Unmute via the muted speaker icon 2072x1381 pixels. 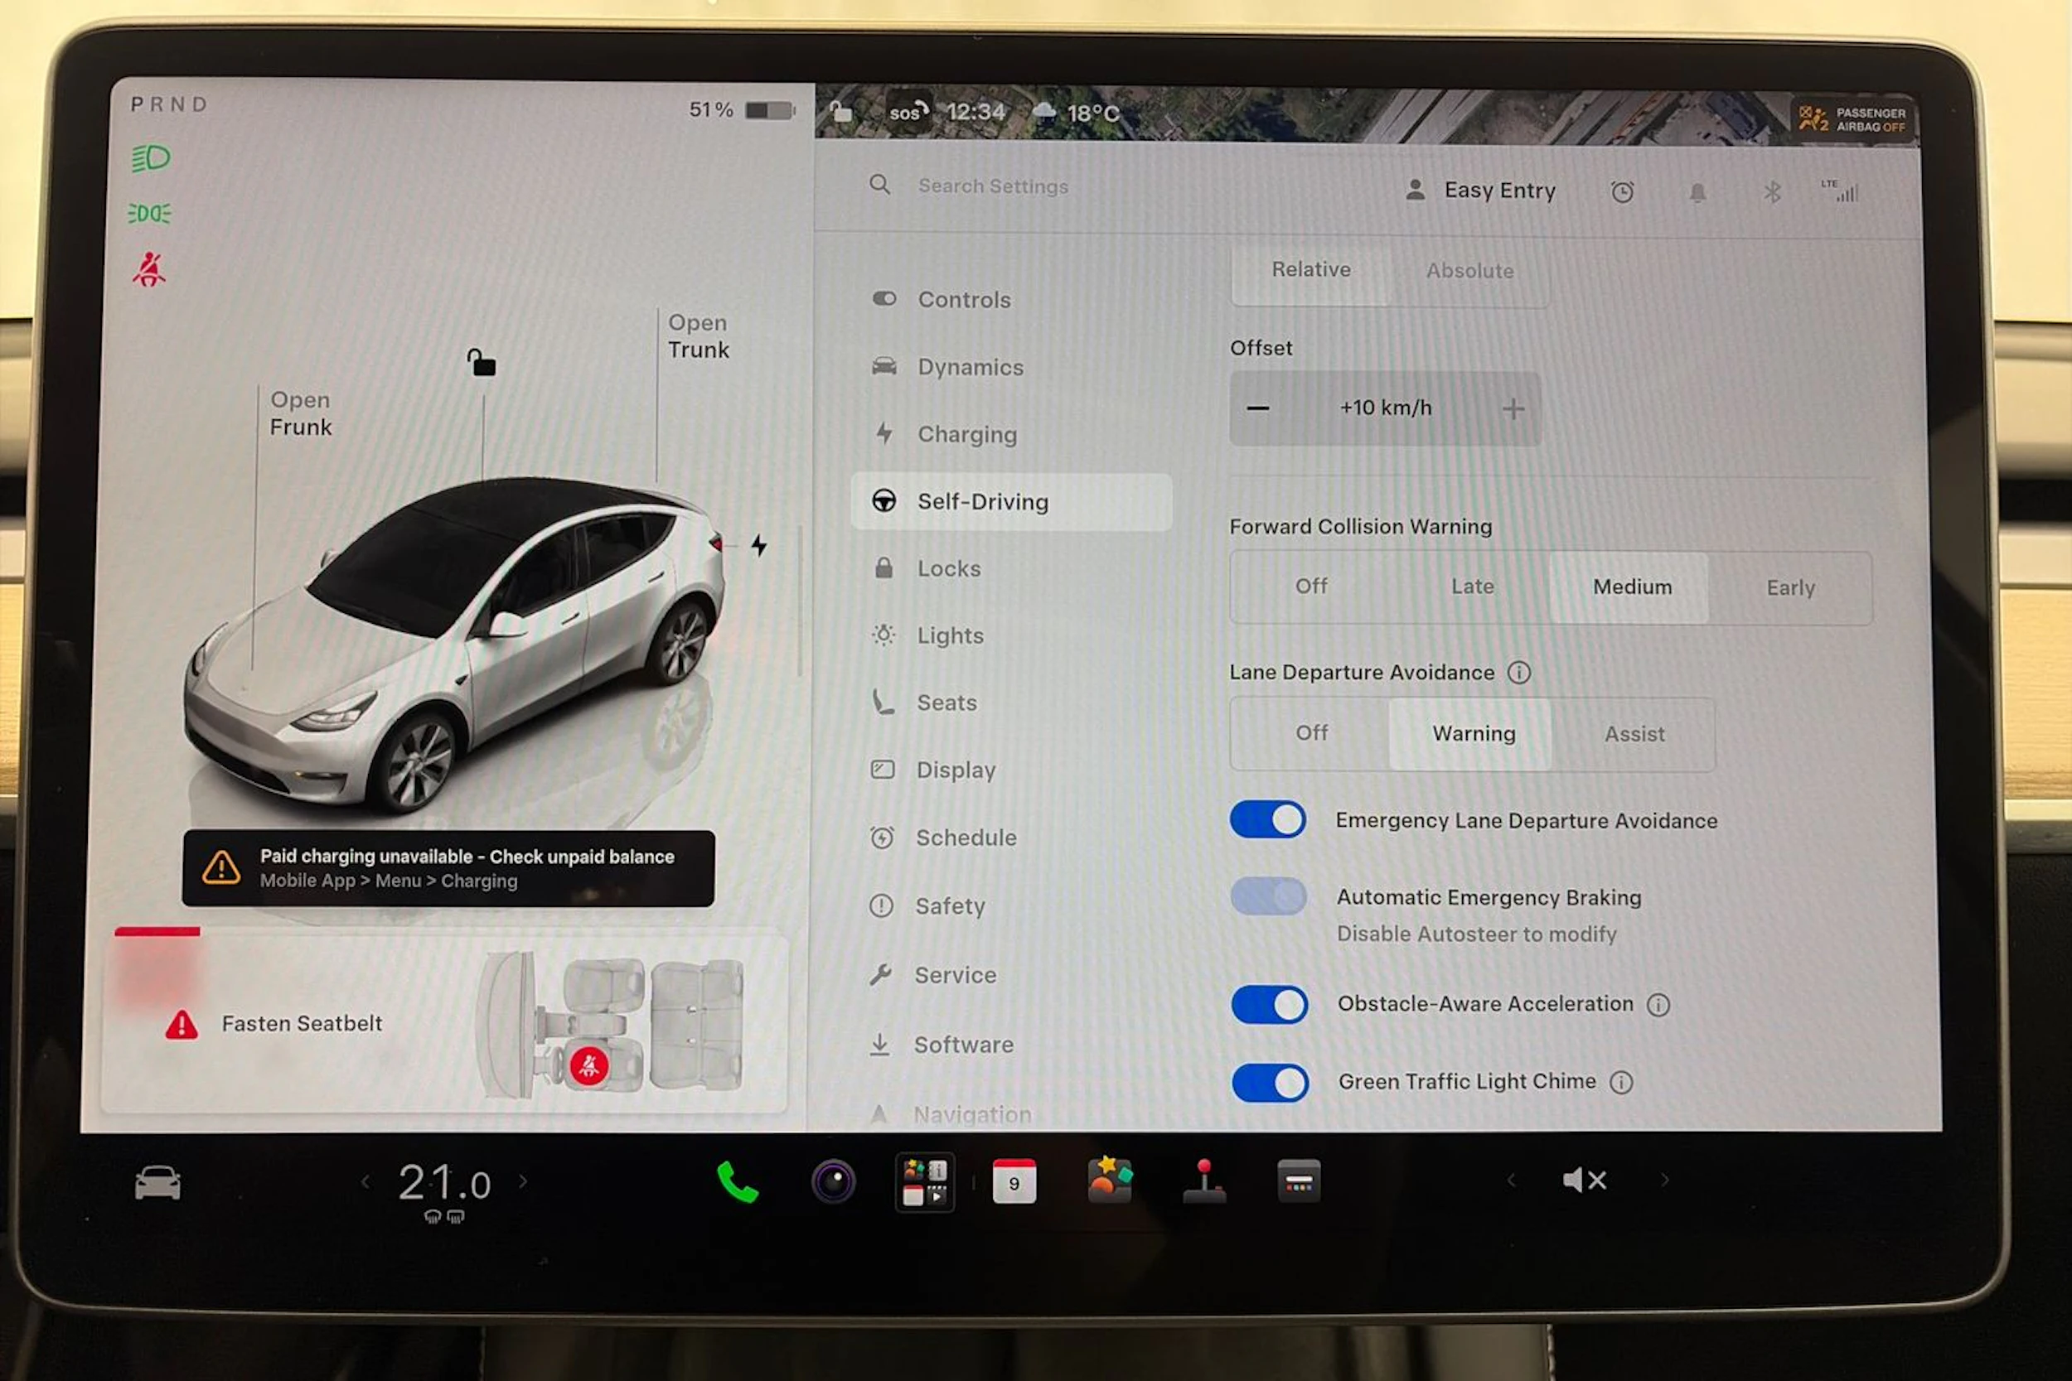(1584, 1181)
